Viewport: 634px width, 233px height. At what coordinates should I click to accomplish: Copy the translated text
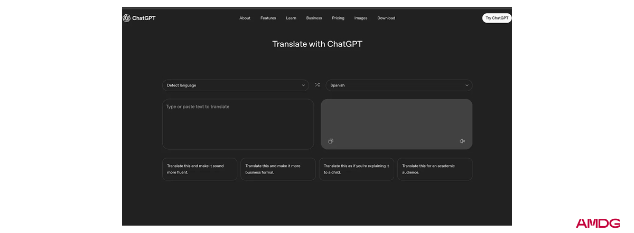(331, 141)
